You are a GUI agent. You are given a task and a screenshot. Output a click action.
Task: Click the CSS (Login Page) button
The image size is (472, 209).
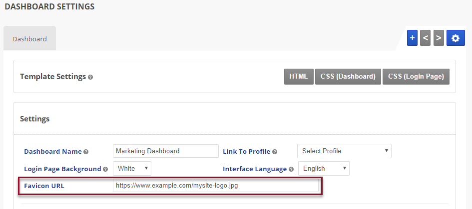[416, 77]
